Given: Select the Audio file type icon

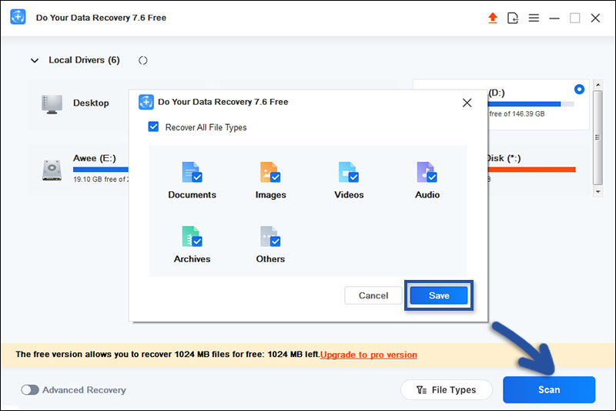Looking at the screenshot, I should point(427,173).
